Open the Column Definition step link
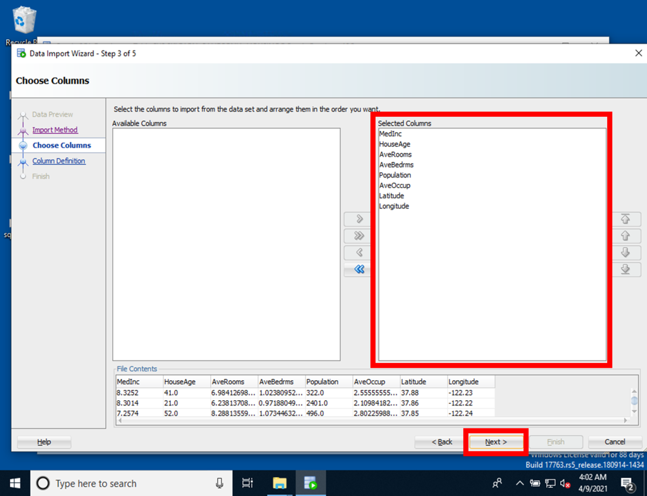Viewport: 647px width, 496px height. (x=59, y=161)
